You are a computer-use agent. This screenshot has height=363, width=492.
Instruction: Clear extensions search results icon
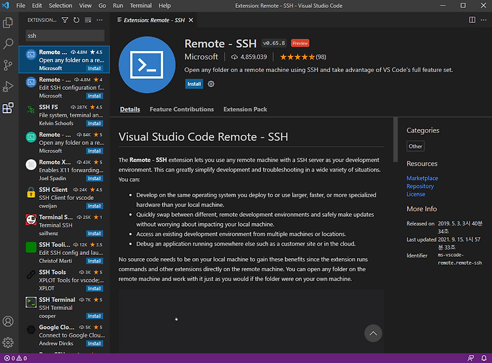[88, 20]
